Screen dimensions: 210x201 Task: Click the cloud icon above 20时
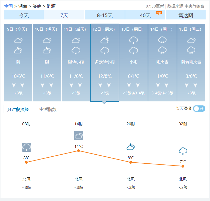[x=131, y=147]
